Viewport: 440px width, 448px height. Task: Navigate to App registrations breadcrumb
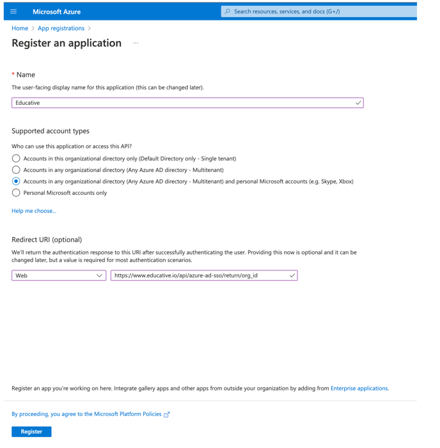61,28
